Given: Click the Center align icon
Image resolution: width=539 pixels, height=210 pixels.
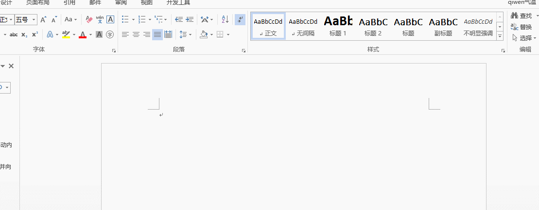Looking at the screenshot, I should click(136, 34).
